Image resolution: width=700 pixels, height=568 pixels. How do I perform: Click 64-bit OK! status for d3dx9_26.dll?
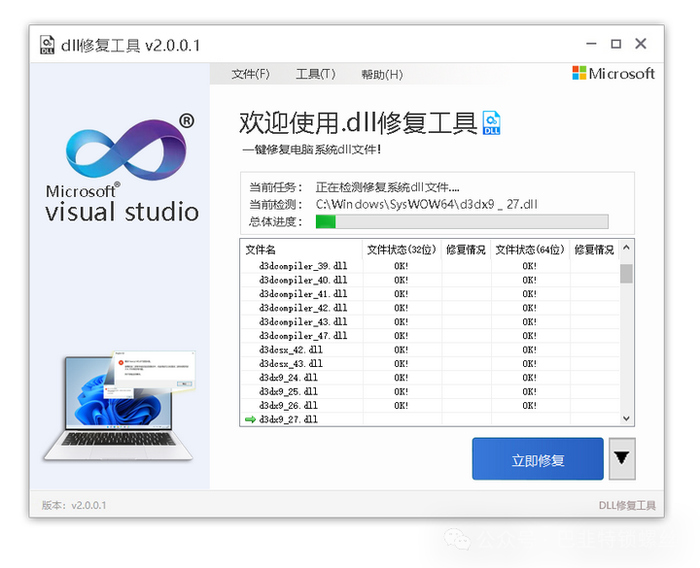point(530,405)
